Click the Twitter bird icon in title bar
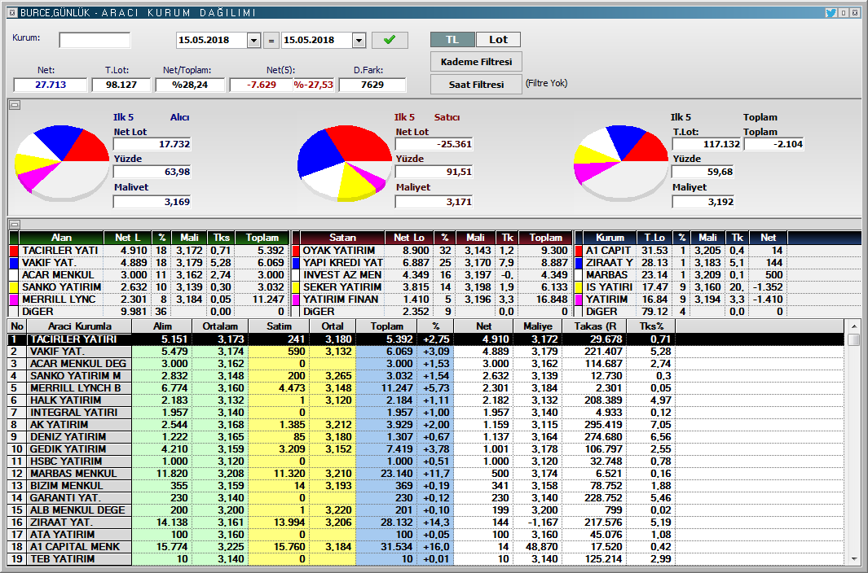Viewport: 868px width, 573px height. coord(831,12)
